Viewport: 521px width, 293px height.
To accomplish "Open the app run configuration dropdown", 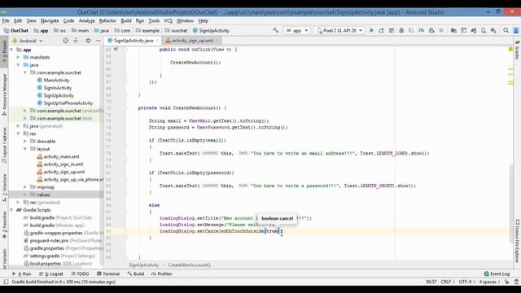I will click(x=297, y=30).
